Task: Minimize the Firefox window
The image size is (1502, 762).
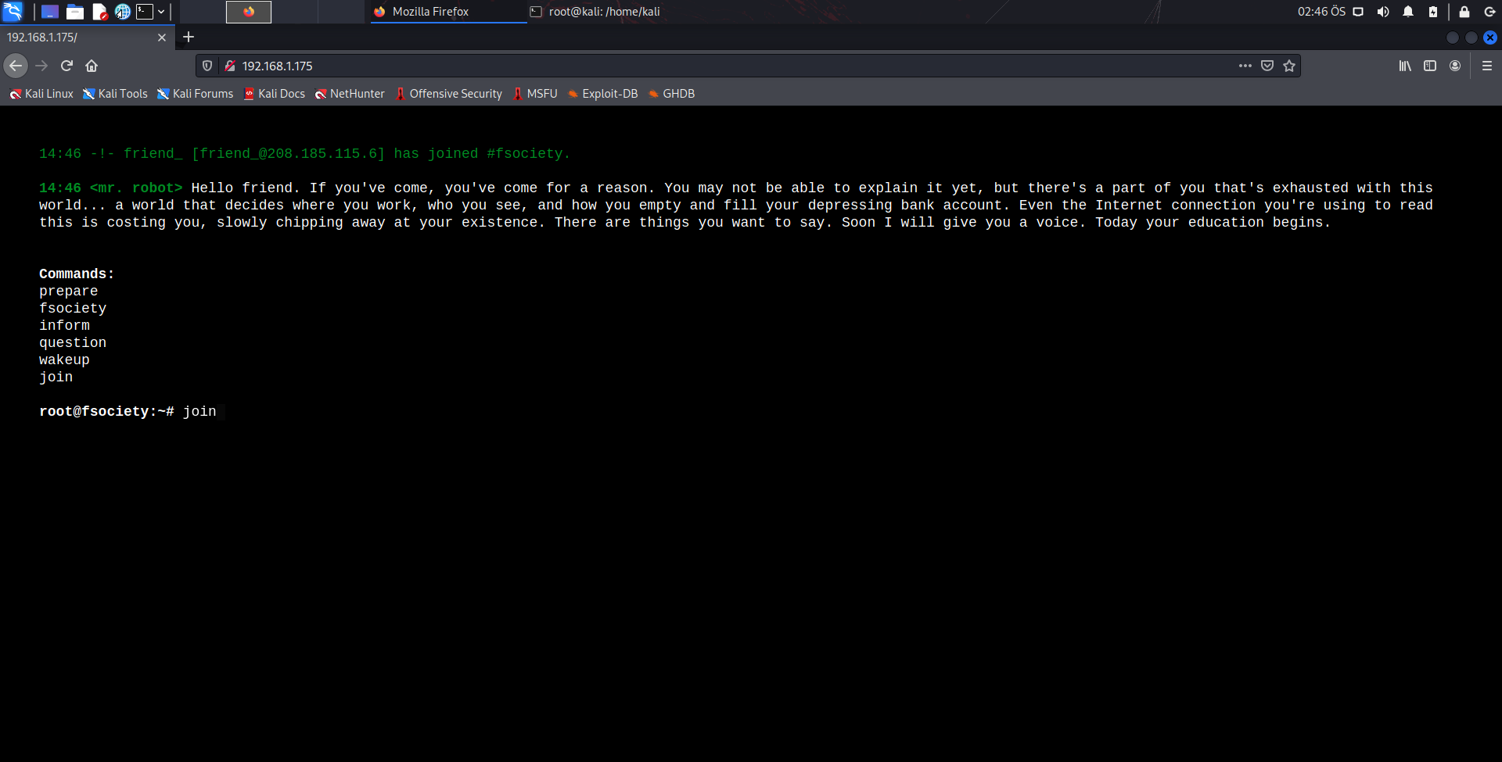Action: coord(1453,38)
